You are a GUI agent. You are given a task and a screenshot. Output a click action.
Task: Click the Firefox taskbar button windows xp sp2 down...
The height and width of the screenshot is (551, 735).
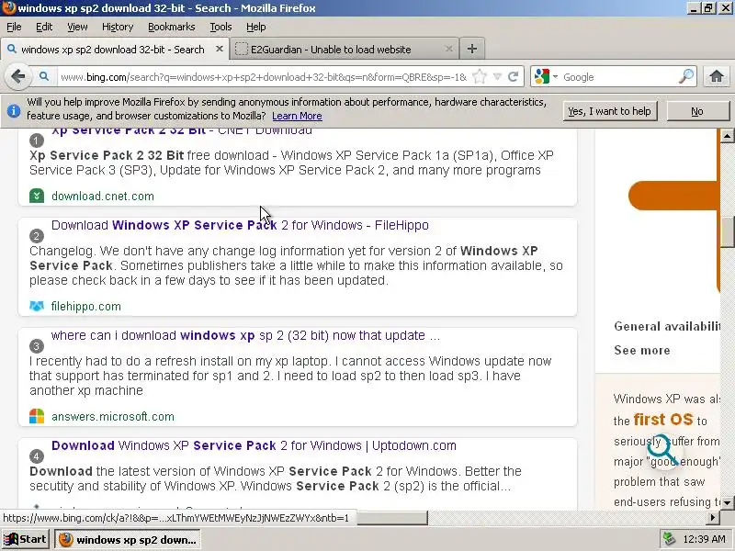128,539
